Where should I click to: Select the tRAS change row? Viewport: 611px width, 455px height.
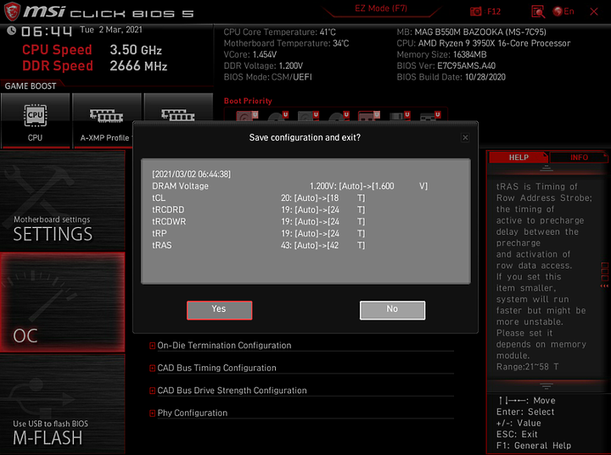click(259, 245)
